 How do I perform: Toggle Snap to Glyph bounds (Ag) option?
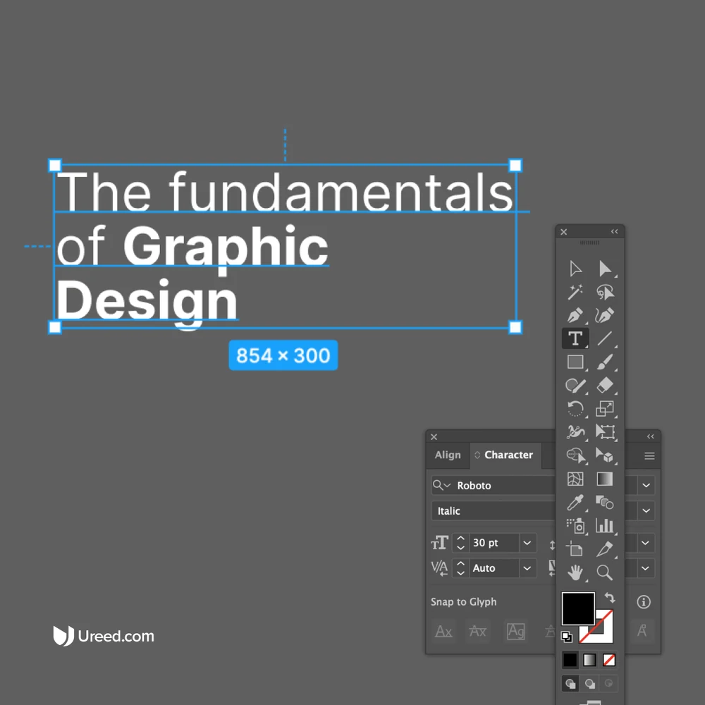[516, 631]
